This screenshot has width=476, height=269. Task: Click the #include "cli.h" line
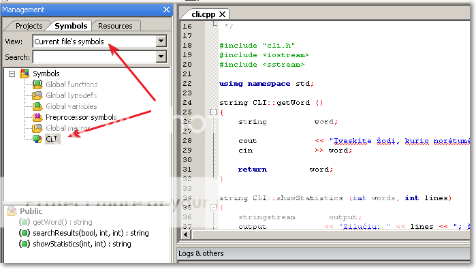point(257,46)
